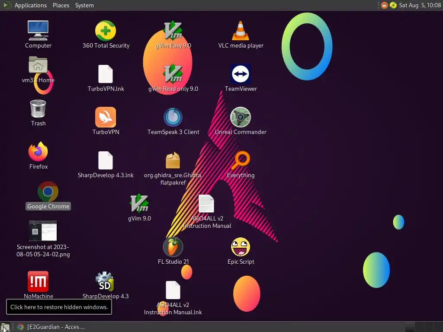This screenshot has width=443, height=332.
Task: Launch the NoMachine desktop icon
Action: click(38, 281)
